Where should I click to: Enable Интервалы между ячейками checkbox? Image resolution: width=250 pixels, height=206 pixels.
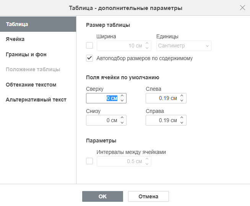89,161
